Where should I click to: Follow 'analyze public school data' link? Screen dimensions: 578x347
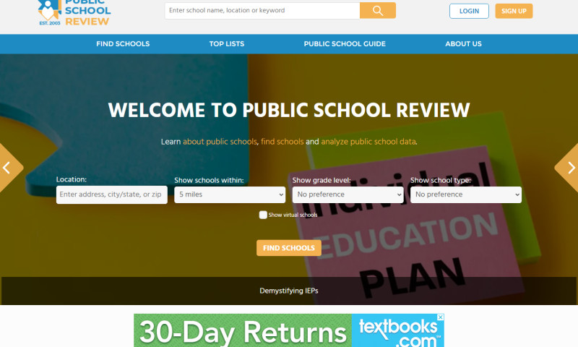coord(368,142)
